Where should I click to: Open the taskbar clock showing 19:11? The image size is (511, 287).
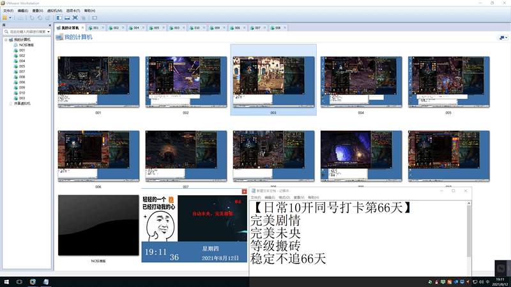500,282
